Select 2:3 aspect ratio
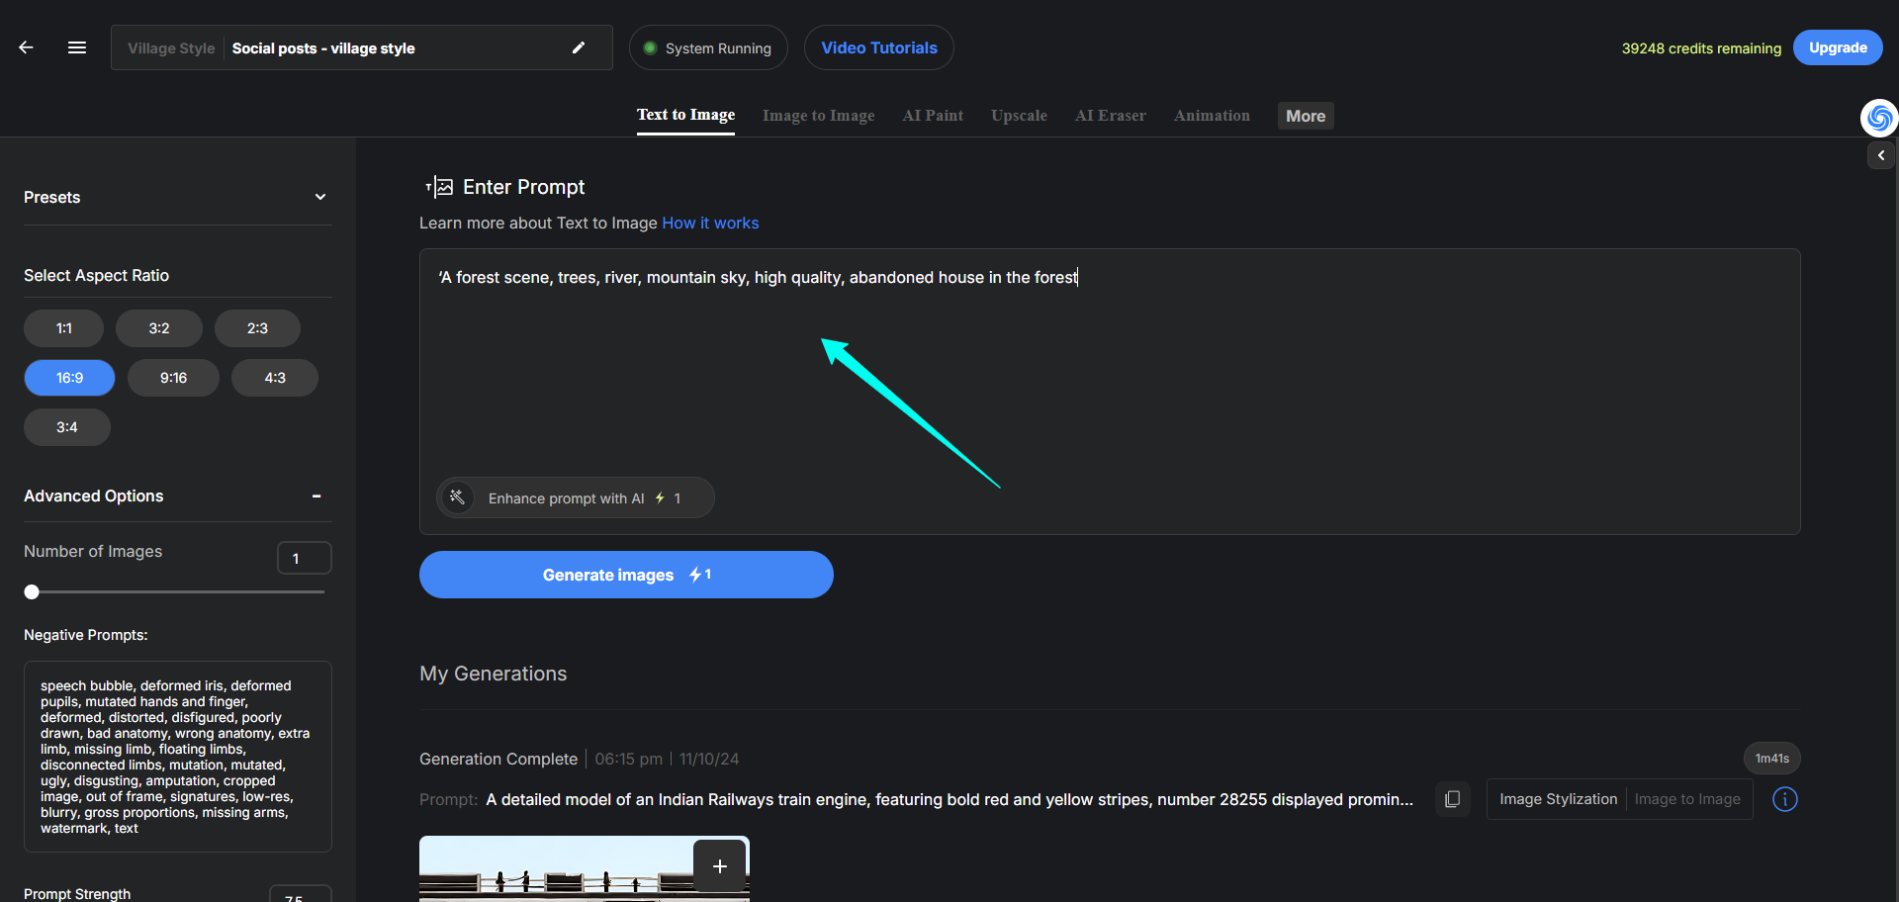The width and height of the screenshot is (1899, 902). (x=257, y=328)
